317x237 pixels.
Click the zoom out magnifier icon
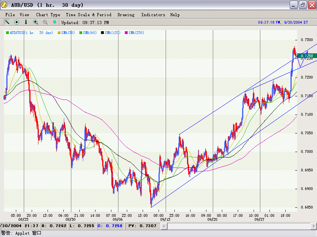pos(45,23)
